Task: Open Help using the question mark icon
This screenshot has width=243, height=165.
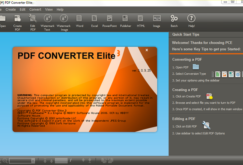Action: point(191,19)
